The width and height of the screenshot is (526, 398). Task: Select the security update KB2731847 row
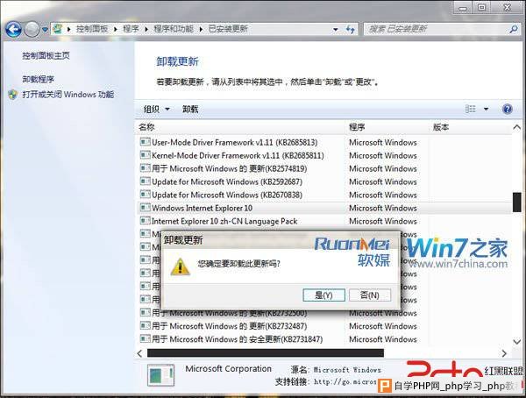point(324,339)
